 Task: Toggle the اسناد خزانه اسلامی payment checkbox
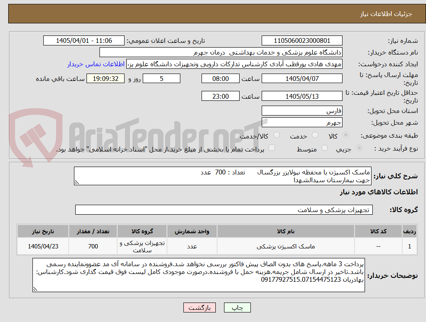[272, 148]
